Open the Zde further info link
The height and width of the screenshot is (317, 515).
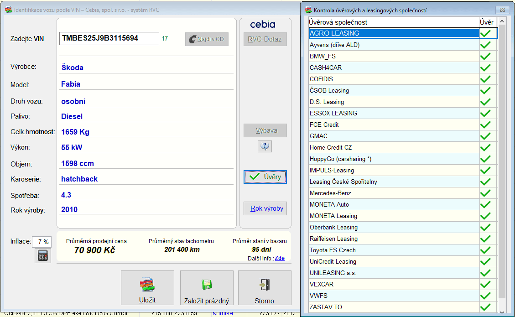point(280,258)
